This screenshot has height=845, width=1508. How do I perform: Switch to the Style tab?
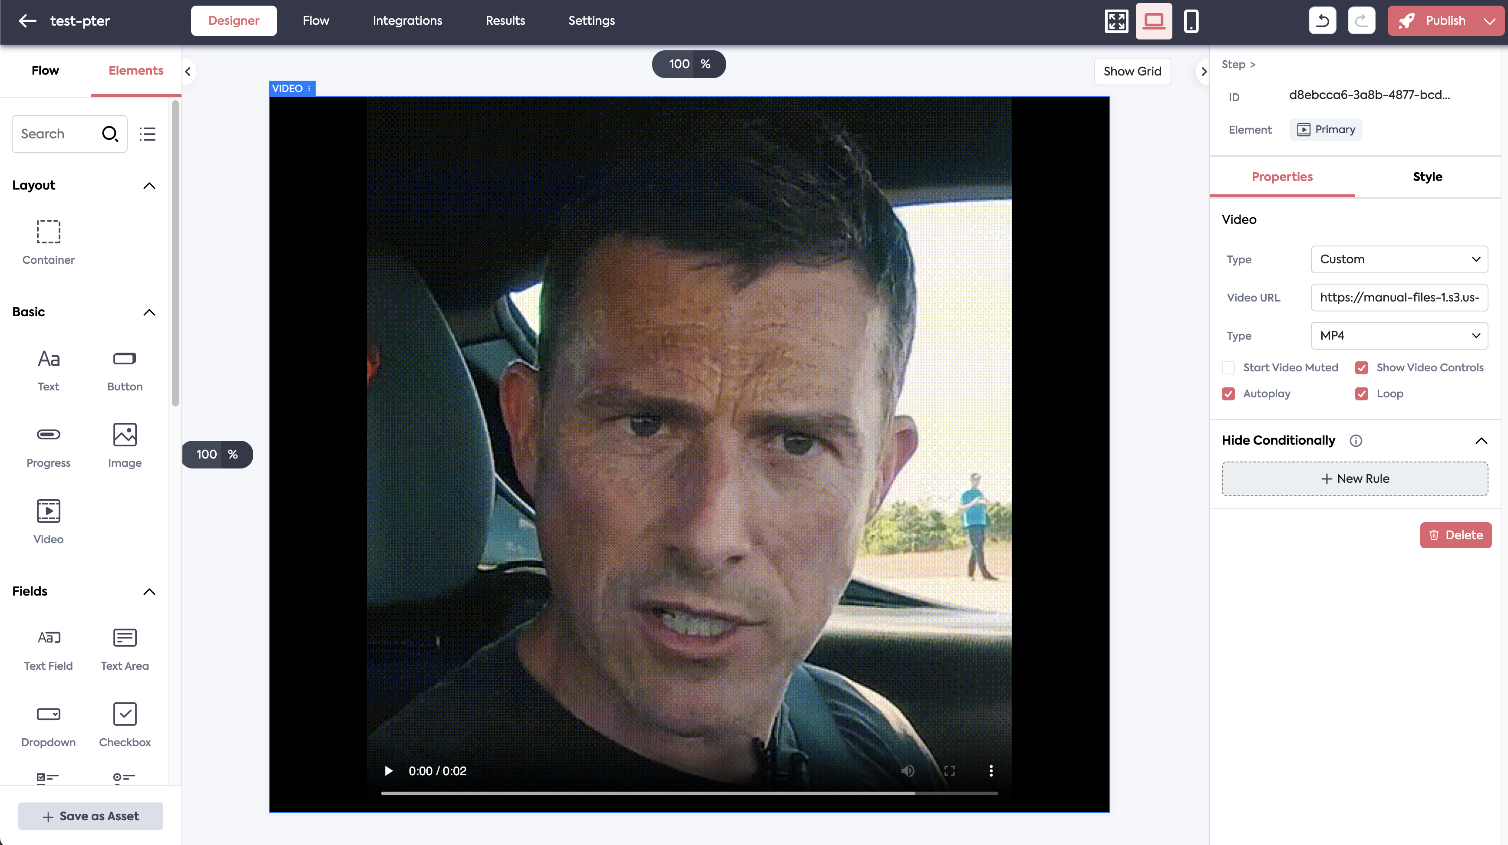pyautogui.click(x=1427, y=177)
